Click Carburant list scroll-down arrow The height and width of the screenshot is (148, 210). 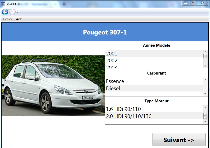tap(205, 94)
